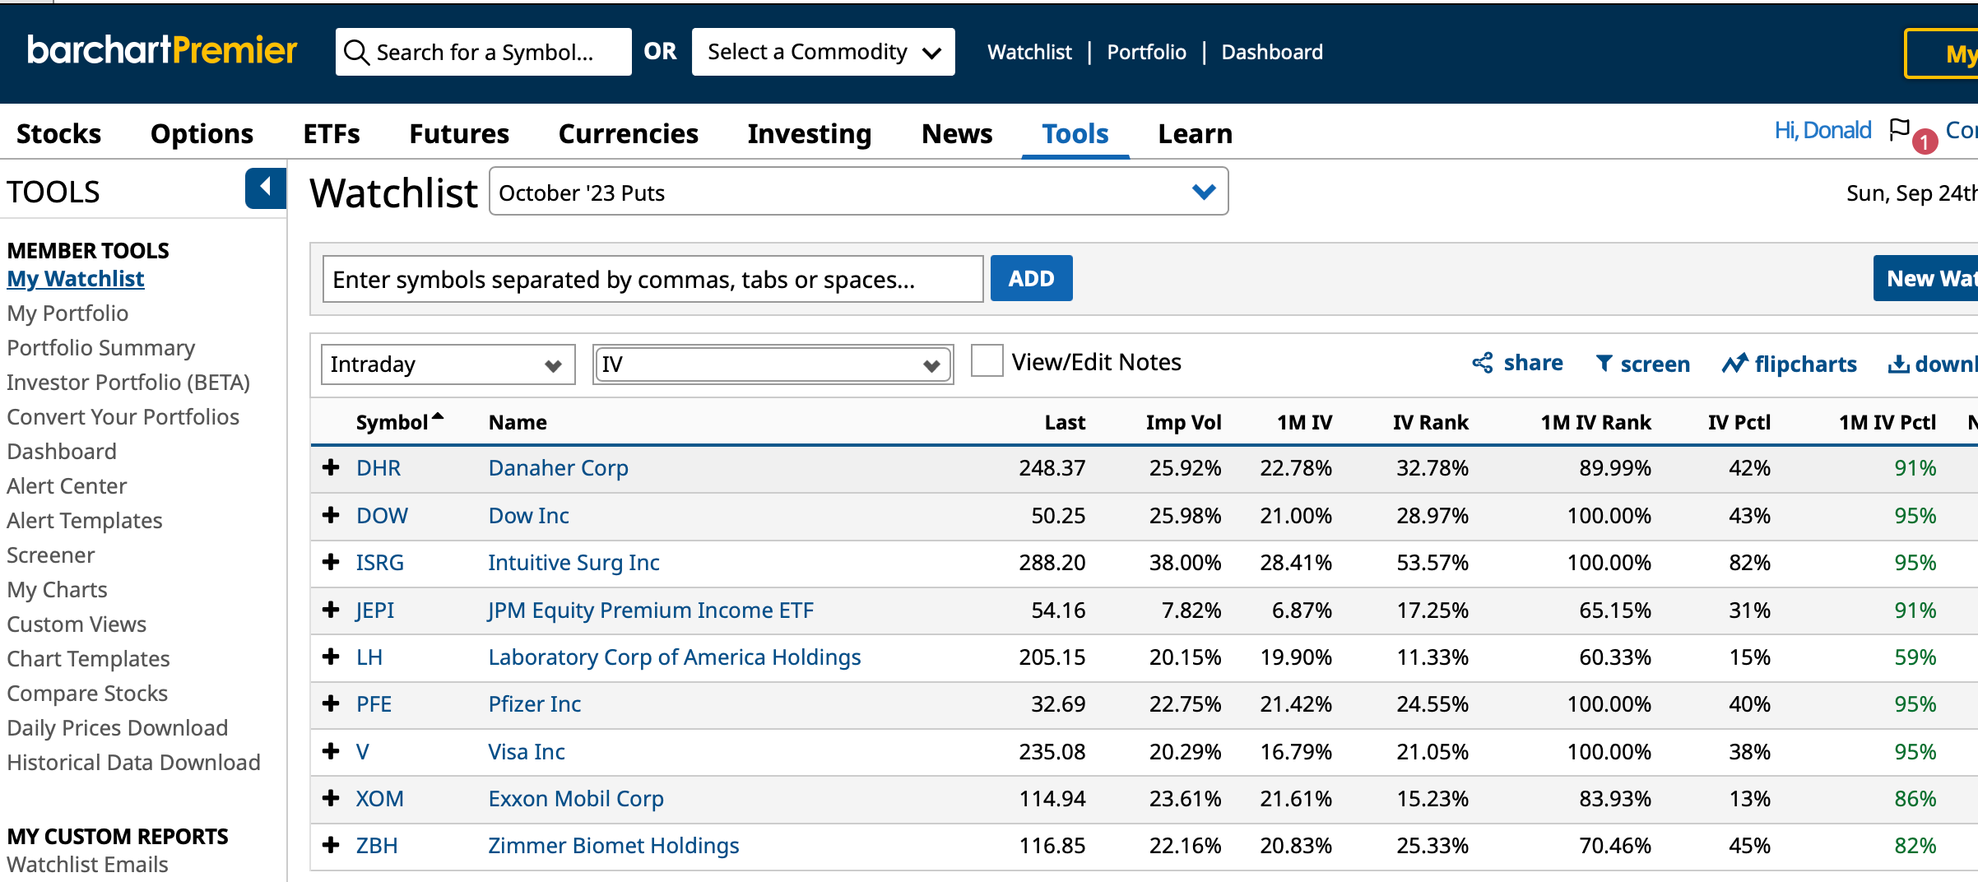
Task: Click the download icon link
Action: (1932, 364)
